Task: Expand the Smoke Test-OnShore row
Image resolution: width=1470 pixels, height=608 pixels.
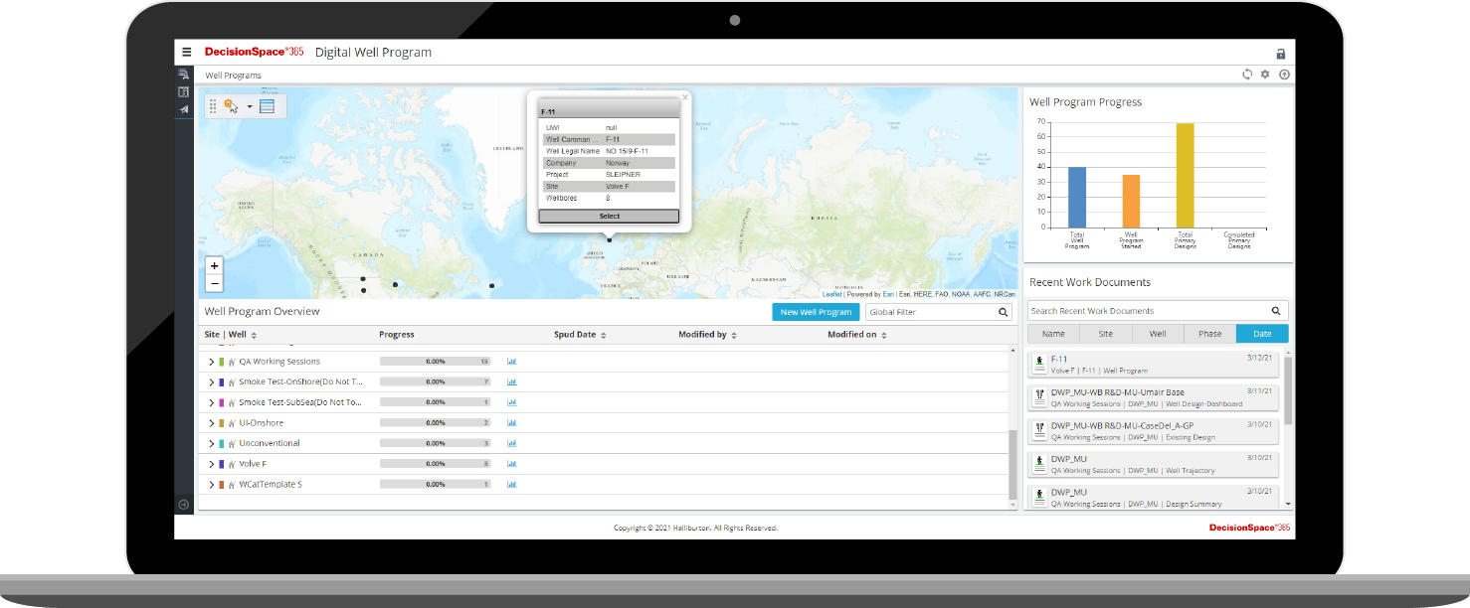Action: (x=212, y=381)
